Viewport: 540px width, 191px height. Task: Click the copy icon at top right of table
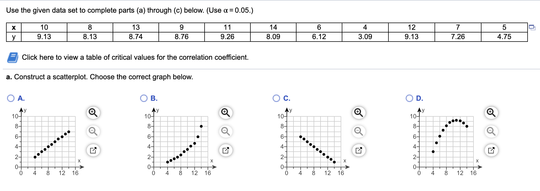pos(533,27)
